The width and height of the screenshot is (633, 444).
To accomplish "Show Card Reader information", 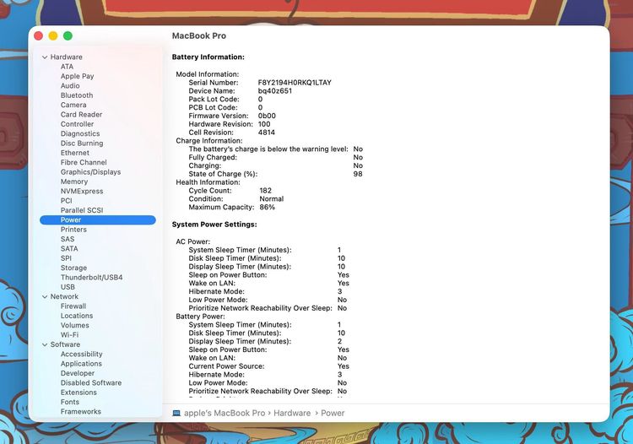I will [81, 115].
